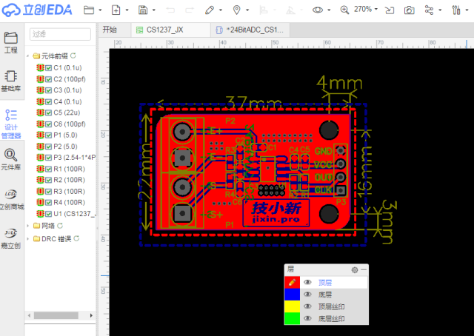Open the 元件库 component search panel
Screen dimensions: 474x336
pos(11,159)
